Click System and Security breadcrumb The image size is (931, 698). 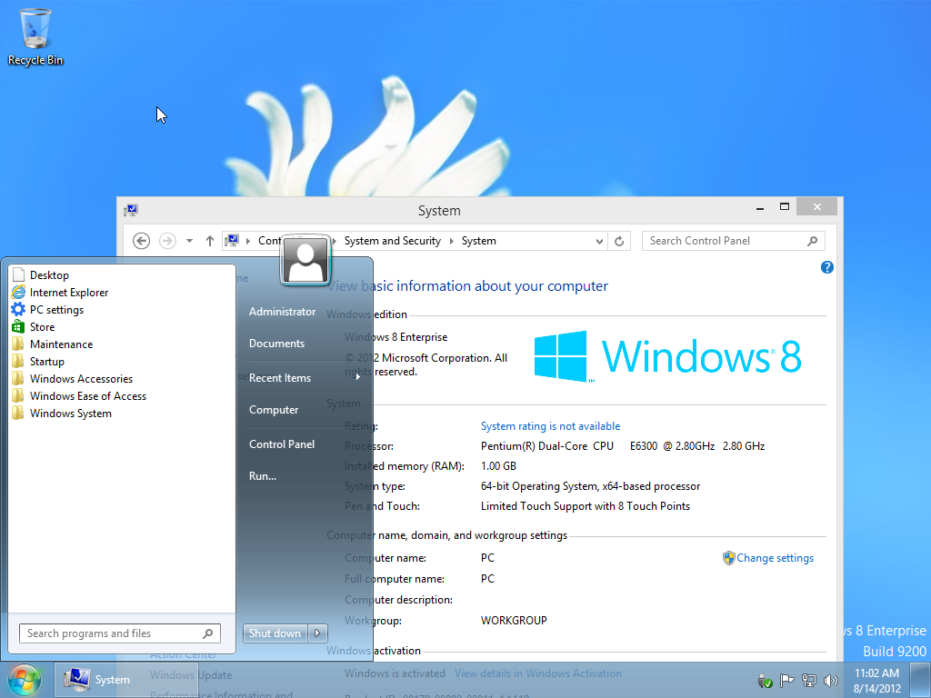coord(393,240)
